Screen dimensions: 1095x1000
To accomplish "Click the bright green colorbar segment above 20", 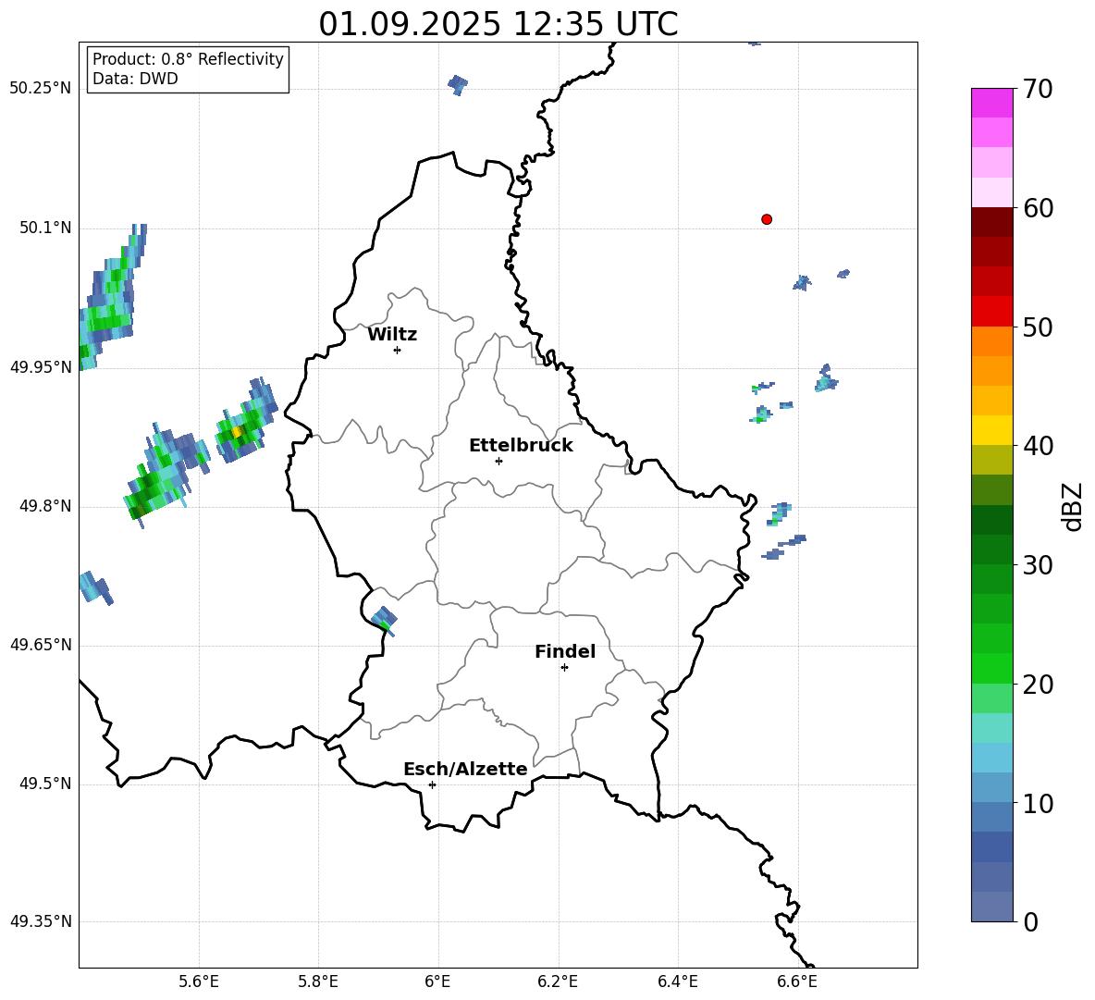I will click(x=991, y=668).
